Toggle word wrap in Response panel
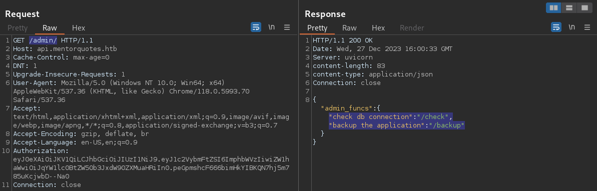 (x=556, y=27)
